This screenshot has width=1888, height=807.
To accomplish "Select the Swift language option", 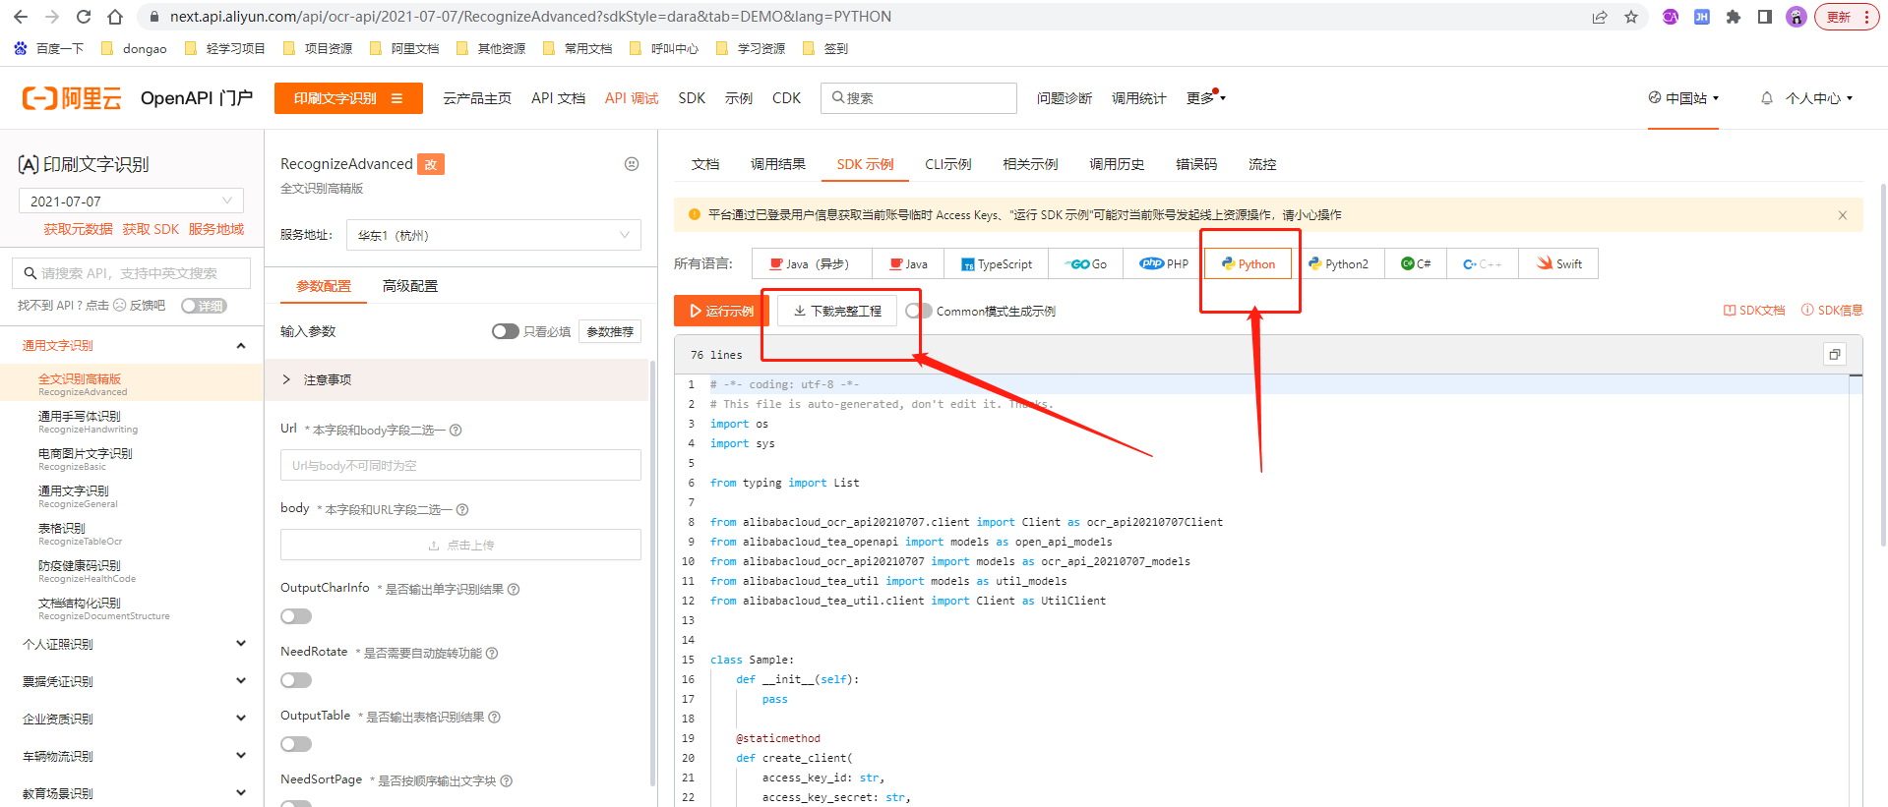I will (1559, 263).
